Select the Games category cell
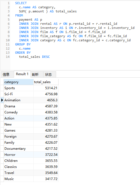 pos(18,130)
